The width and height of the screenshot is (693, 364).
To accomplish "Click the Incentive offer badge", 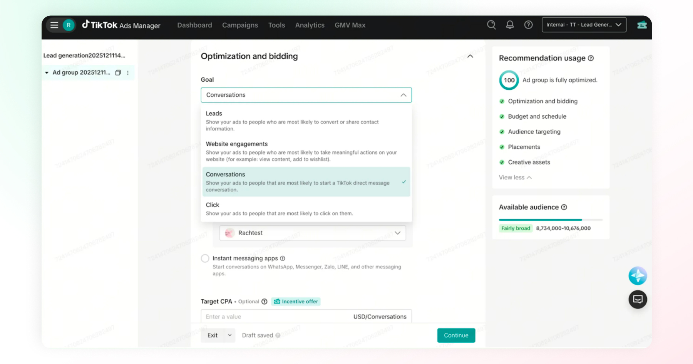I will click(296, 302).
